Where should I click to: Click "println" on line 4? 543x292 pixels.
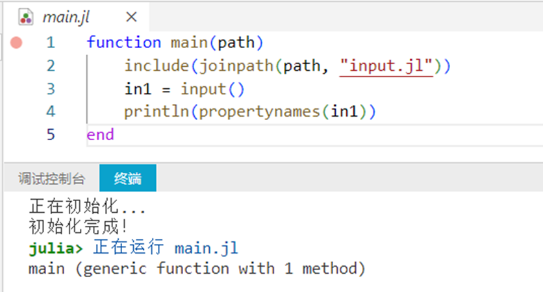pos(157,112)
